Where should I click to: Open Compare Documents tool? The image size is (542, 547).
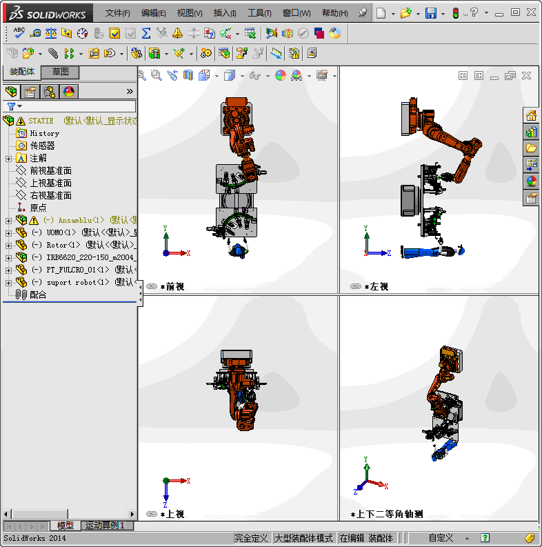pos(209,33)
